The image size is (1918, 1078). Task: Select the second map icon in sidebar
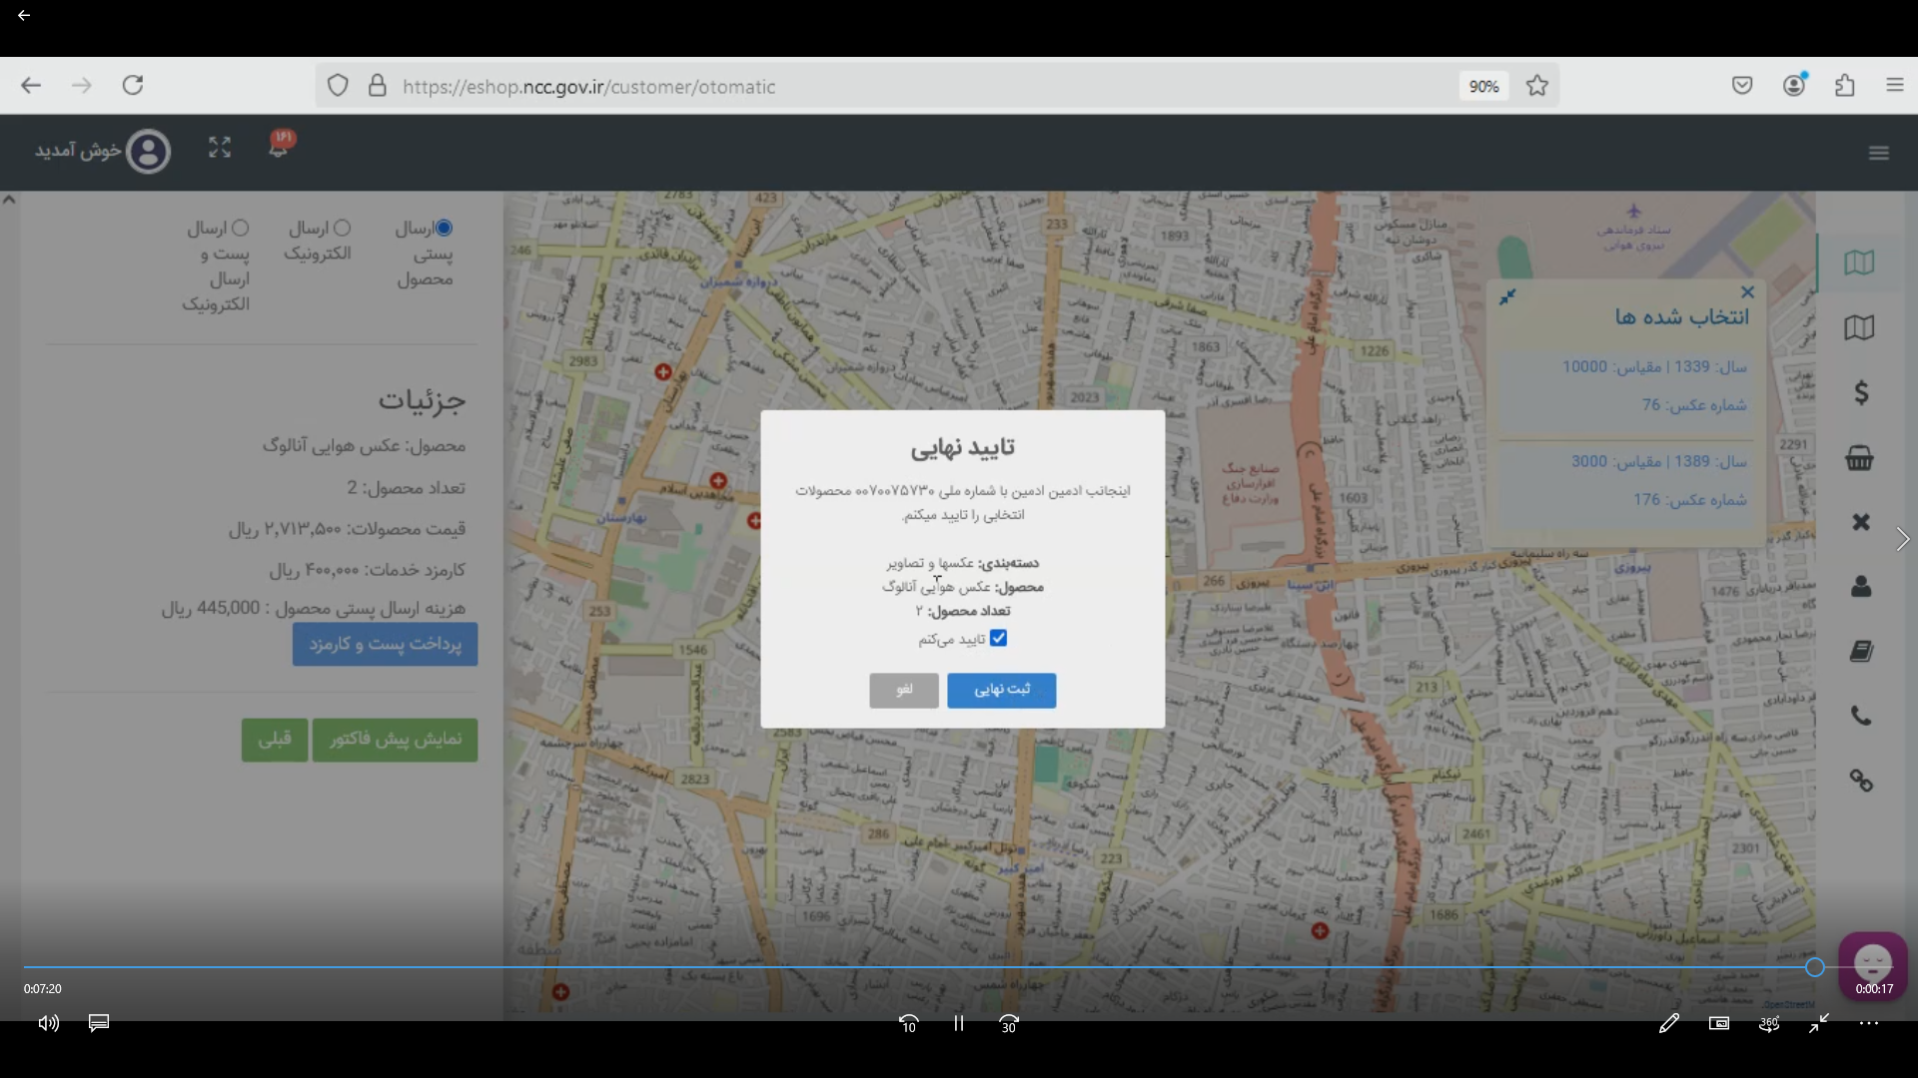pos(1860,327)
